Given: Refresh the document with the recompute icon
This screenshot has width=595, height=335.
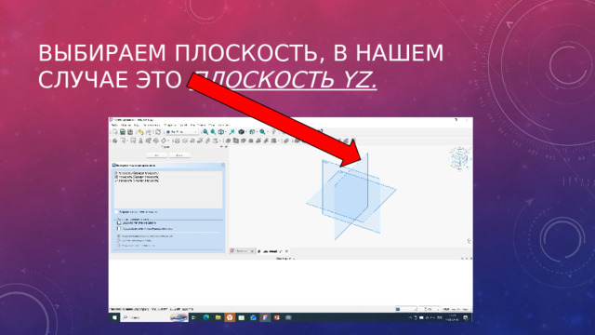Looking at the screenshot, I should tap(158, 132).
